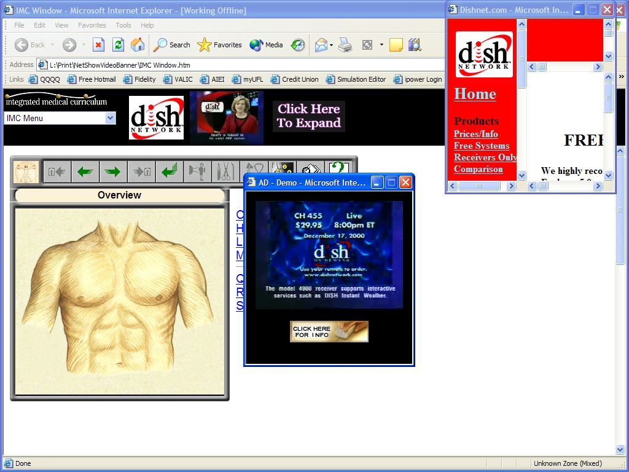Go to the Home page icon
Viewport: 629px width, 472px height.
(137, 44)
